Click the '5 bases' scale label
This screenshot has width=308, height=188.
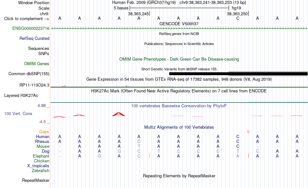121,8
